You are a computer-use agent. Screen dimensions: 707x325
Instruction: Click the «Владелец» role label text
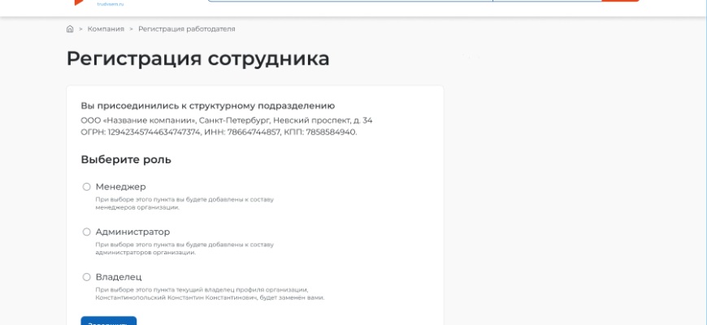coord(119,277)
